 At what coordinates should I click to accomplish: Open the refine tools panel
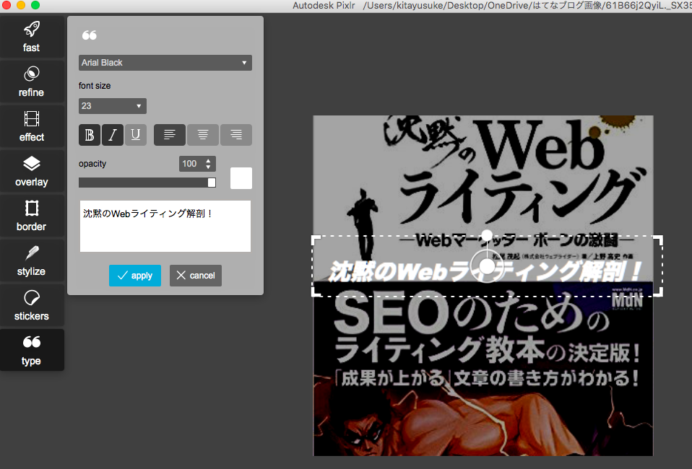point(32,82)
